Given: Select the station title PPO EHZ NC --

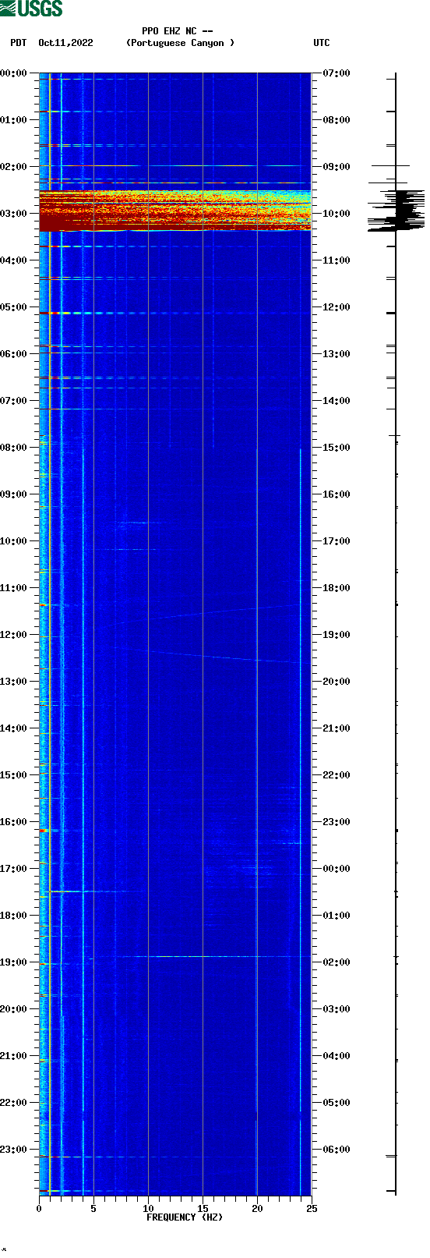Looking at the screenshot, I should (x=178, y=31).
